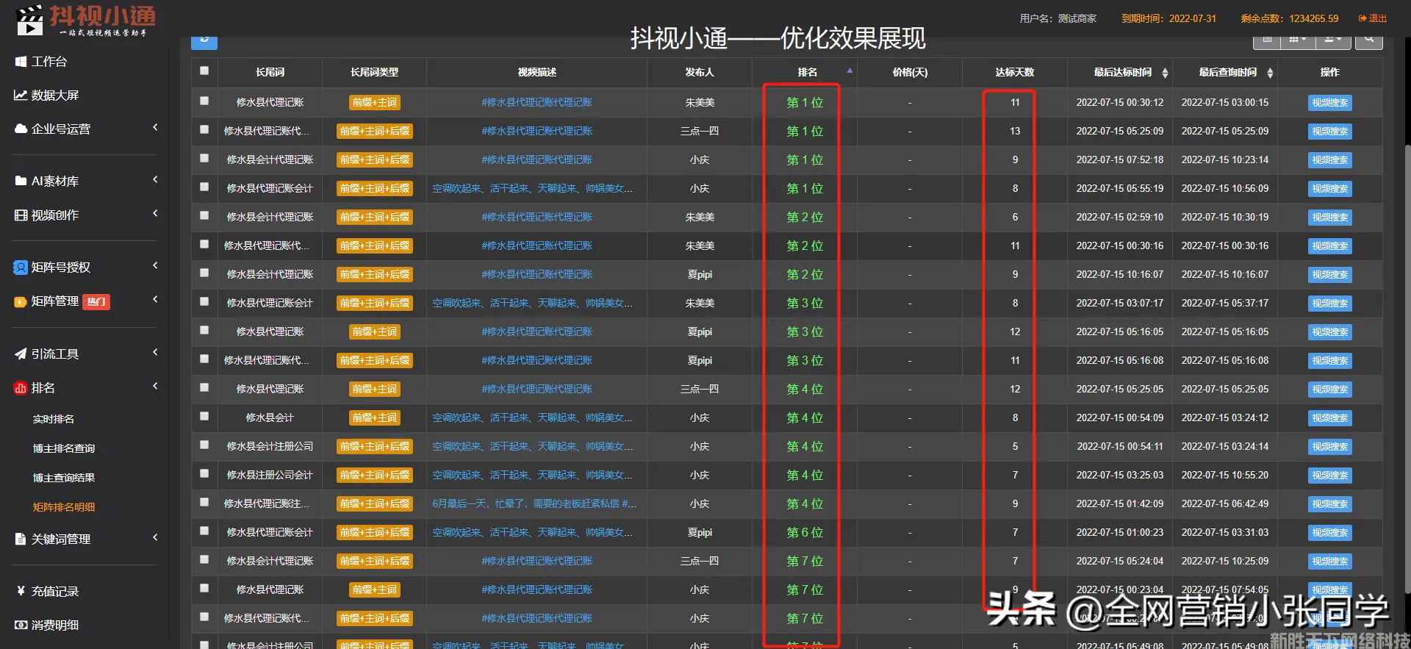Click the 达标天数 column header

pyautogui.click(x=1015, y=73)
